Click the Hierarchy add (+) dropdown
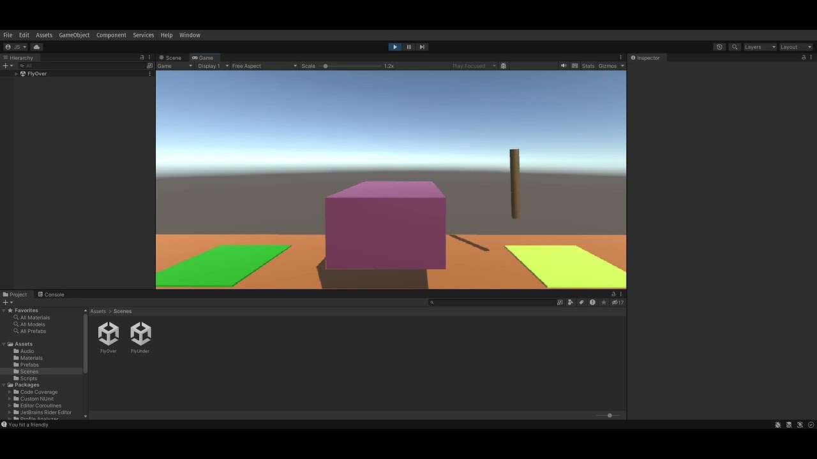Viewport: 817px width, 459px height. point(8,66)
